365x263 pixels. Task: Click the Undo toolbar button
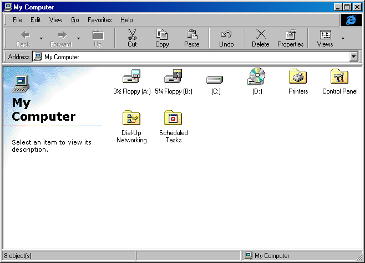click(x=226, y=38)
